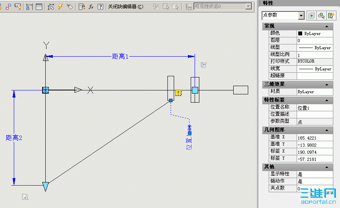Click the action icon below 距离2 dimension
Screen dimensions: 340x208
[25, 197]
